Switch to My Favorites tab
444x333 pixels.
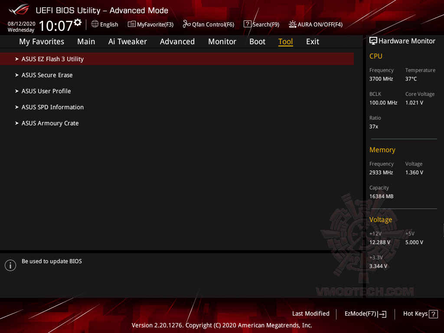point(42,42)
